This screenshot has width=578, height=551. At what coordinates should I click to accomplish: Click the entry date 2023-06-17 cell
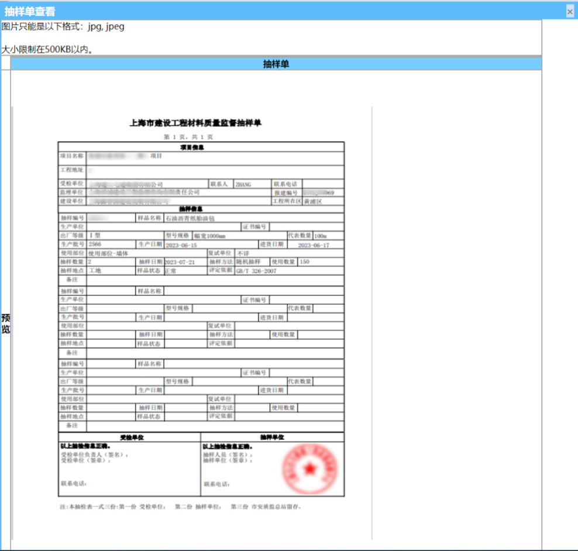pos(313,244)
